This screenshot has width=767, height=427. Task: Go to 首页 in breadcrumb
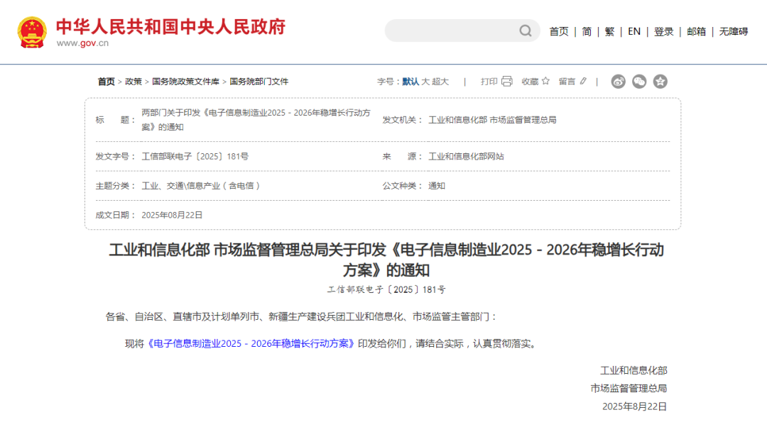(106, 82)
